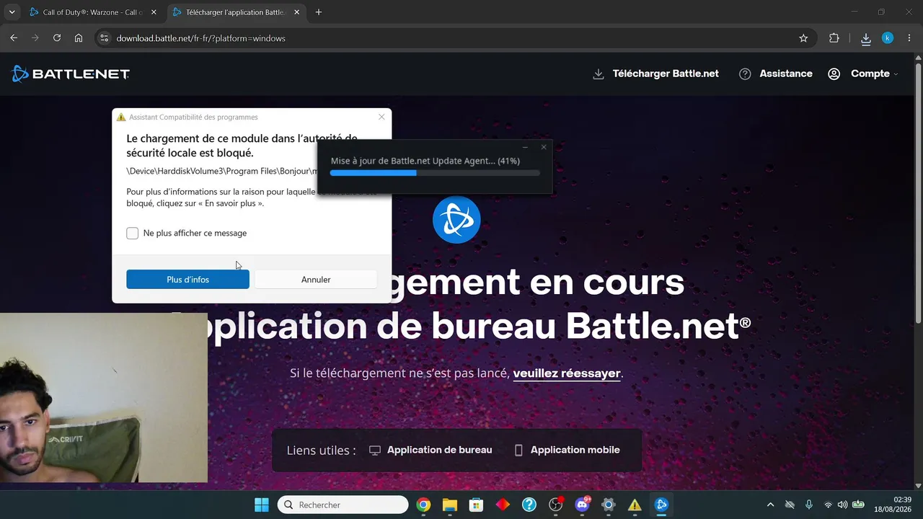Image resolution: width=923 pixels, height=519 pixels.
Task: Click the "Le chargement de ce module" heading
Action: 242,146
